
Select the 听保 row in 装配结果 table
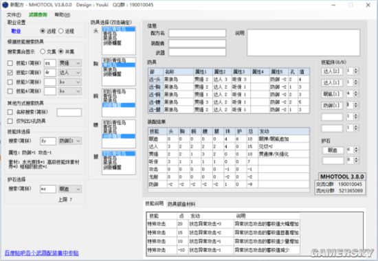[x=229, y=161]
